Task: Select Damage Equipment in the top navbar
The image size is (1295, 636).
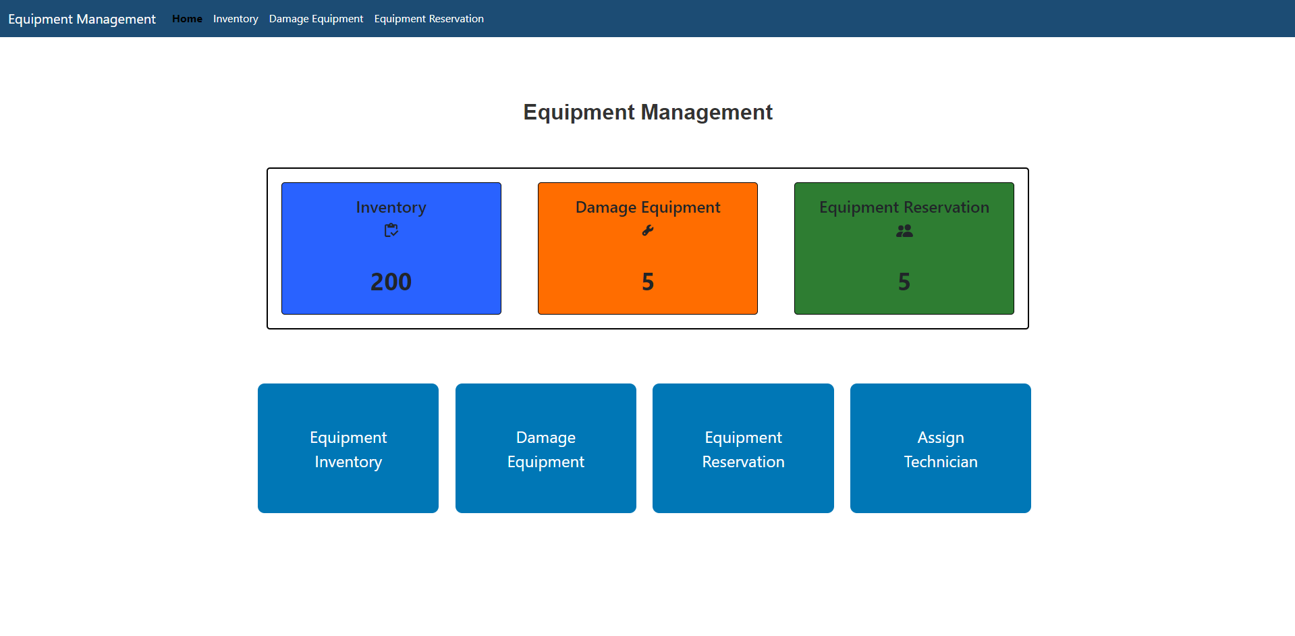Action: pyautogui.click(x=316, y=19)
